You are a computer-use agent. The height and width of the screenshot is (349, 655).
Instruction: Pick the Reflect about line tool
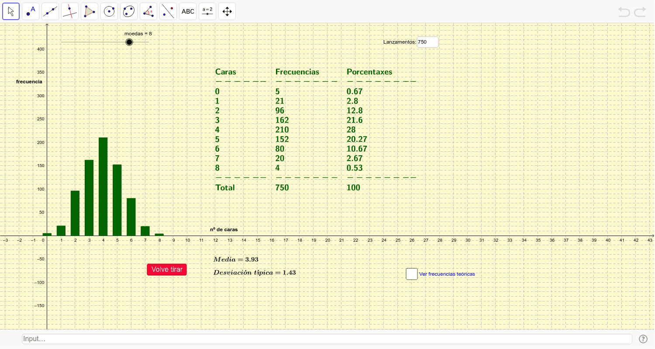(x=168, y=11)
